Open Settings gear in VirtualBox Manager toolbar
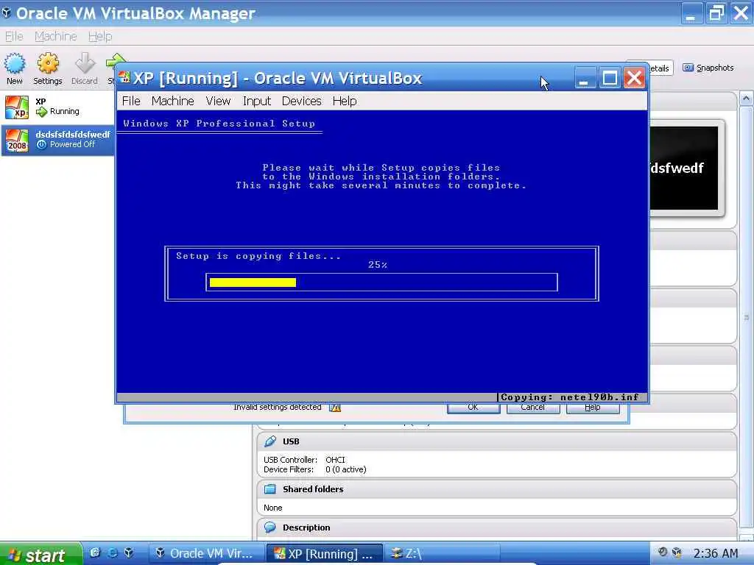The height and width of the screenshot is (565, 754). click(48, 63)
